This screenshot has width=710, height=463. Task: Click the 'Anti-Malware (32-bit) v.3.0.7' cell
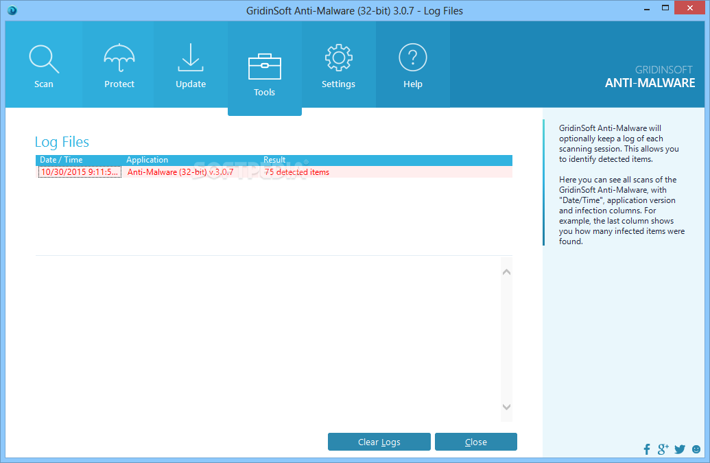coord(180,172)
